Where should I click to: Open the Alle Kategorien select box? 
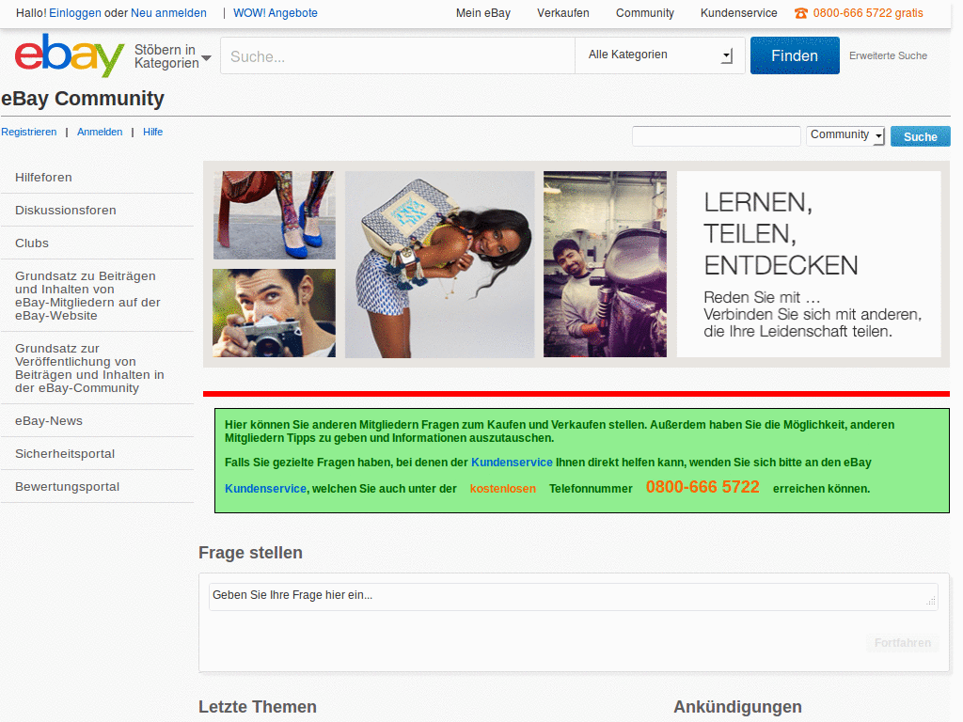click(x=659, y=55)
